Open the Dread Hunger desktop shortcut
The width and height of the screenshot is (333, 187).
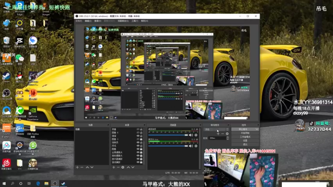(46, 10)
